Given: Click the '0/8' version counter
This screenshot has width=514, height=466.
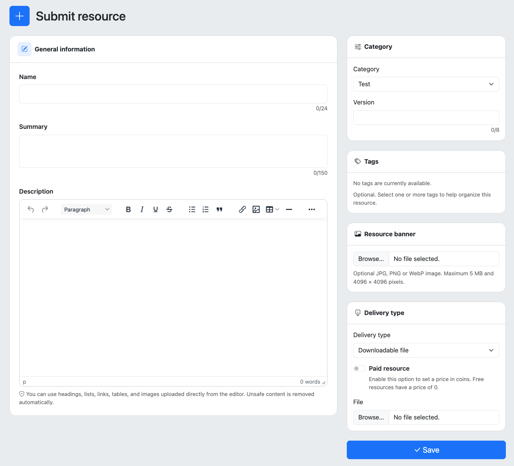Looking at the screenshot, I should [x=495, y=130].
